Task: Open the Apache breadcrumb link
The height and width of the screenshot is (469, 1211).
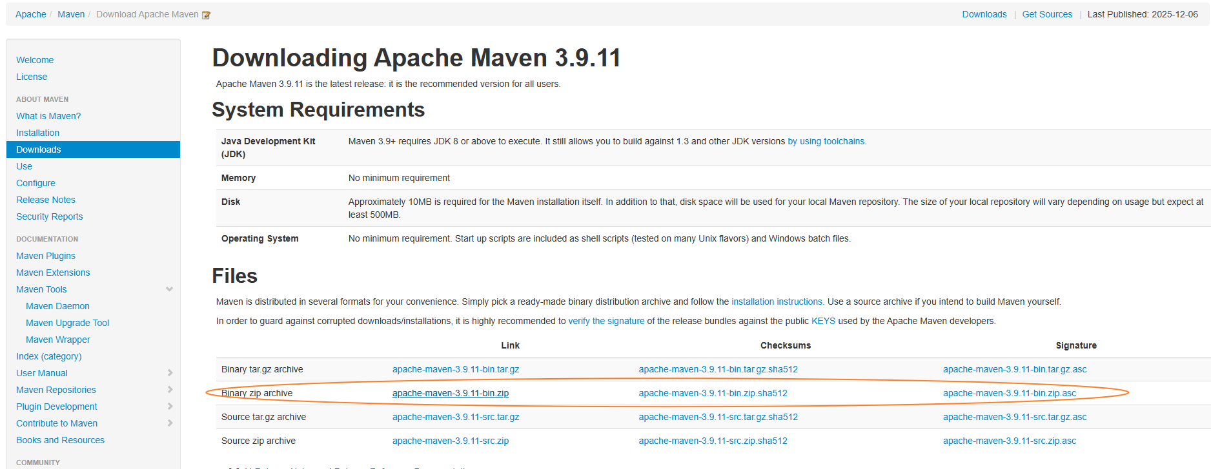Action: [x=31, y=14]
